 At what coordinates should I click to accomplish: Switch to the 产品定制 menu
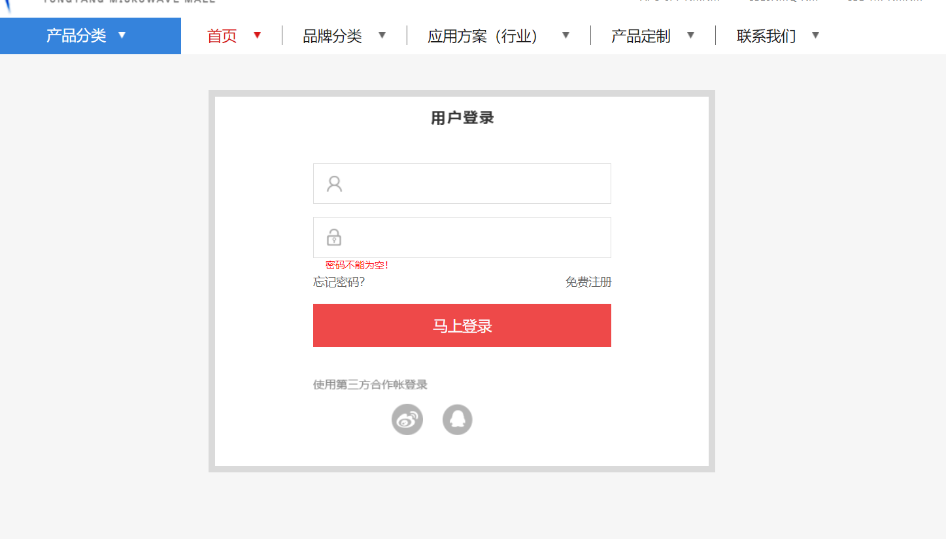tap(640, 36)
